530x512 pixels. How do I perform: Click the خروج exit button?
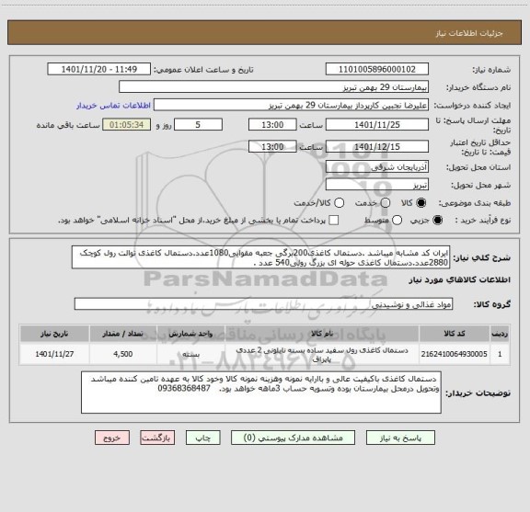112,438
